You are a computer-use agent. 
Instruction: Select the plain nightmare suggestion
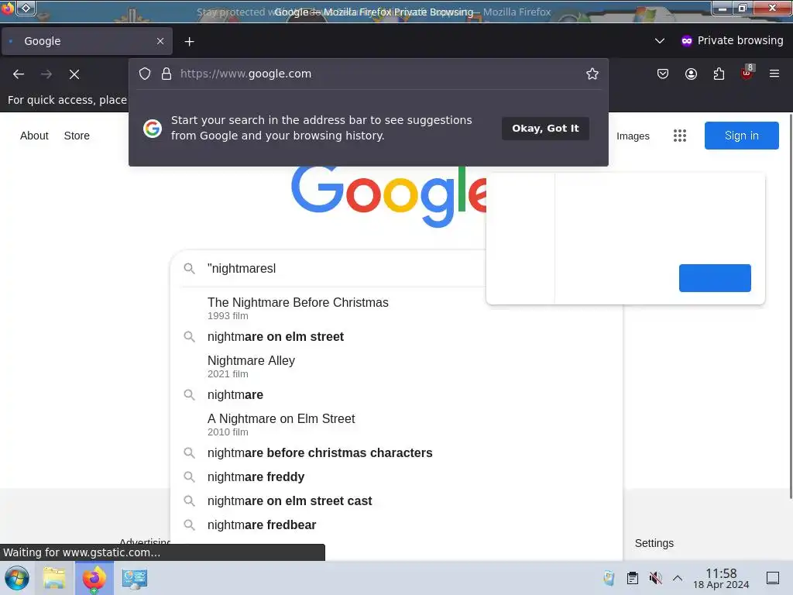(x=396, y=394)
